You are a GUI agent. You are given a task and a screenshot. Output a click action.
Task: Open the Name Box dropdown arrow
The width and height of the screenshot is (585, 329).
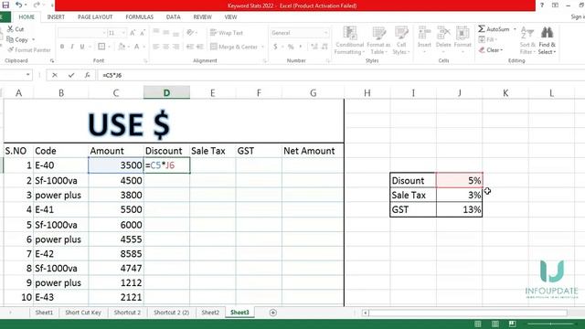click(x=28, y=75)
